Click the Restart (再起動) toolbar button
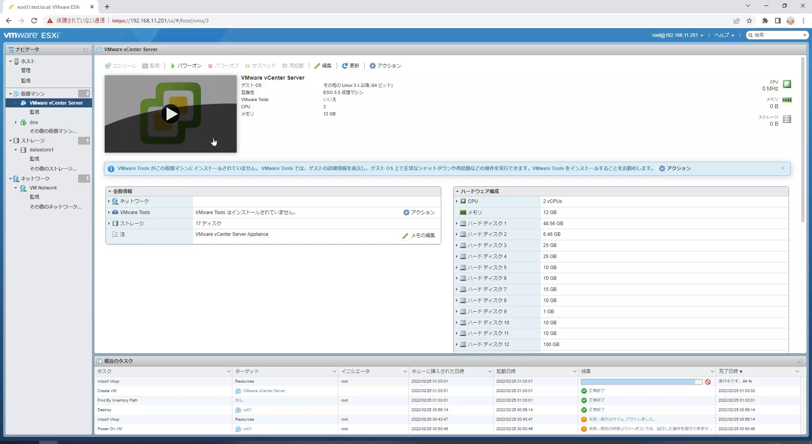This screenshot has width=812, height=444. click(x=293, y=66)
